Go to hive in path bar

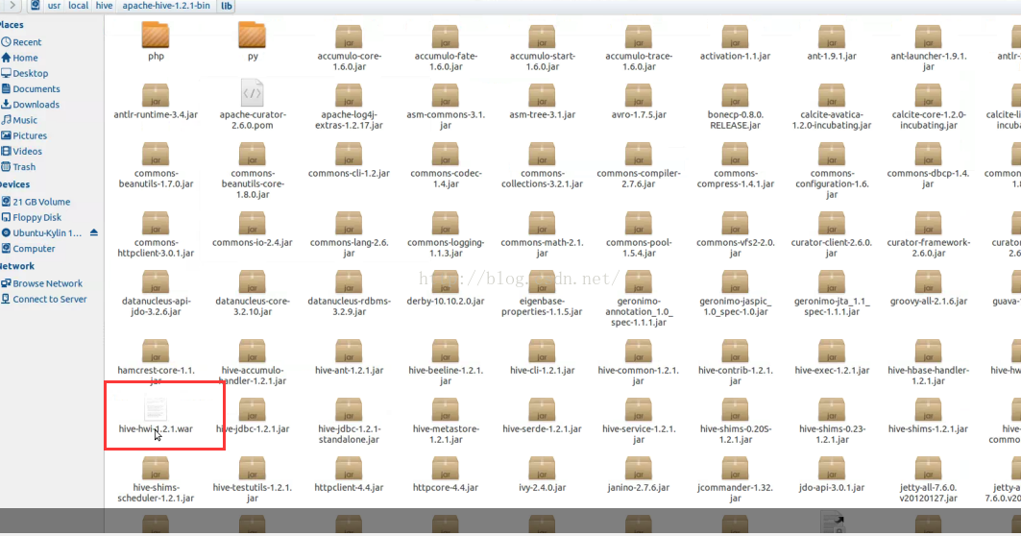(x=104, y=5)
